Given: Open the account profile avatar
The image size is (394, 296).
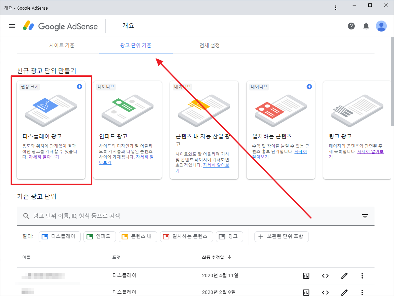Looking at the screenshot, I should pyautogui.click(x=381, y=26).
